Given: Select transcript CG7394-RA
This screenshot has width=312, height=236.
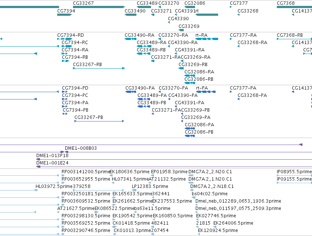Looking at the screenshot, I should (x=75, y=50).
